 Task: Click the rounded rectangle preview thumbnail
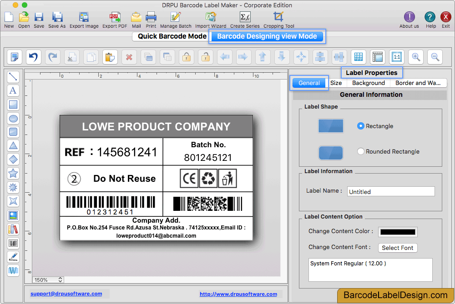click(330, 153)
